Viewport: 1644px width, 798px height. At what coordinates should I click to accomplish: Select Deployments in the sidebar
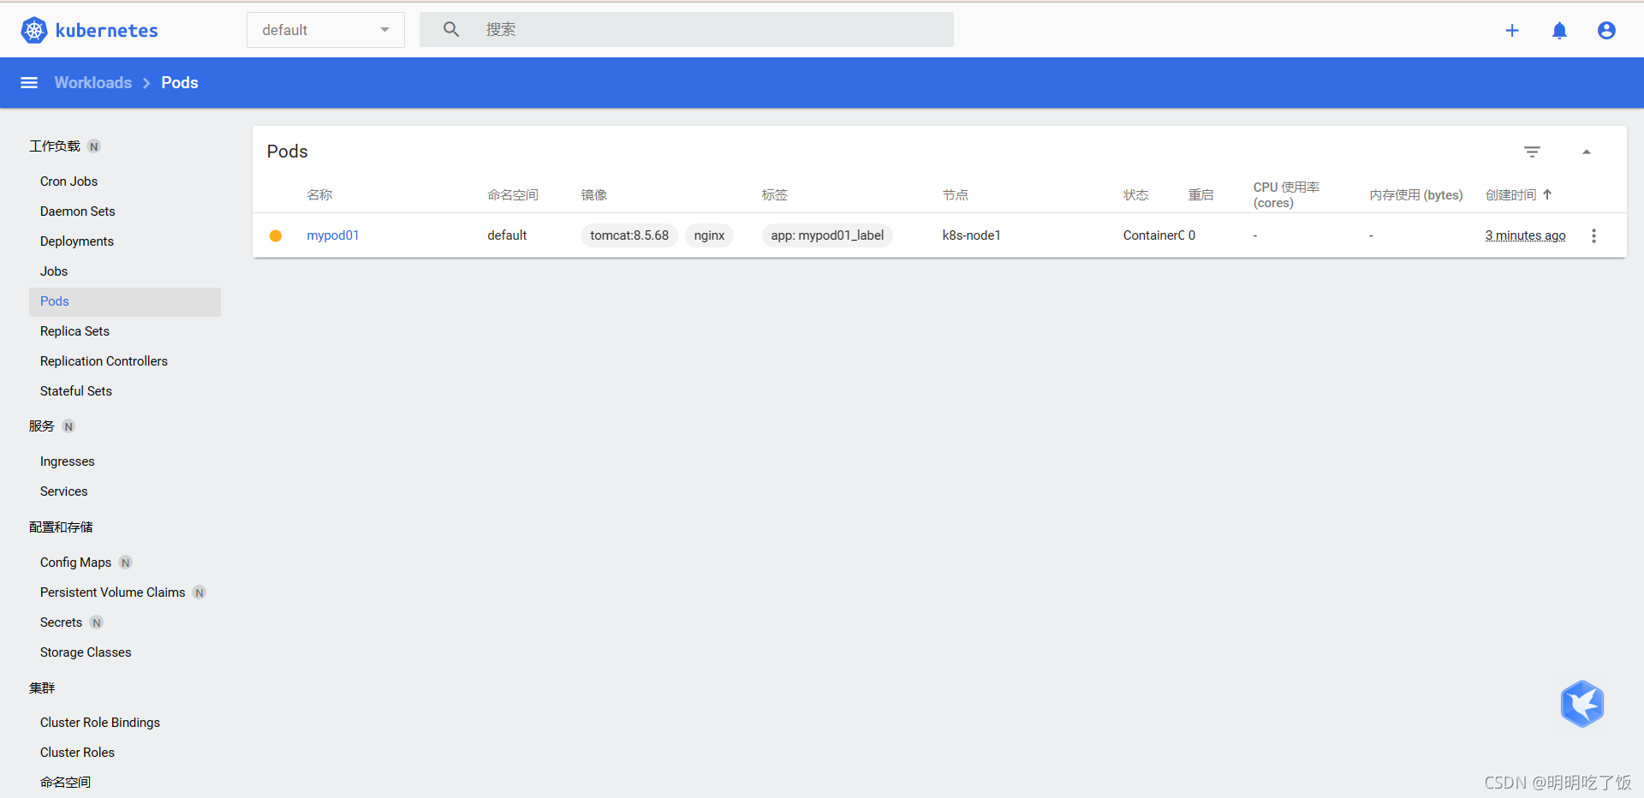tap(76, 241)
